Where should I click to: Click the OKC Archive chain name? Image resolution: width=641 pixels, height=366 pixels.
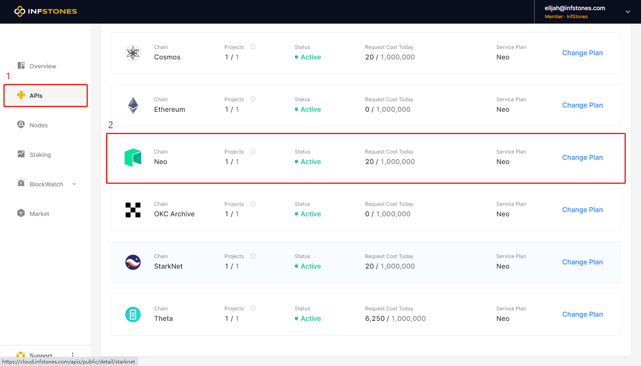point(174,214)
